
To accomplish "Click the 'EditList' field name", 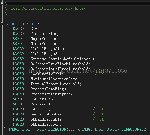I will click(x=39, y=109).
